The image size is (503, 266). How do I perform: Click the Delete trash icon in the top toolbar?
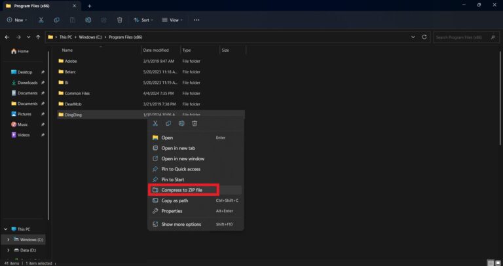120,20
